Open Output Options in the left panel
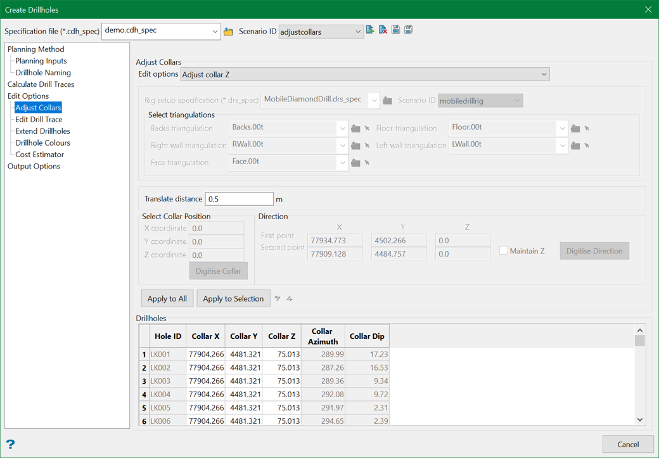The height and width of the screenshot is (458, 659). (x=34, y=166)
